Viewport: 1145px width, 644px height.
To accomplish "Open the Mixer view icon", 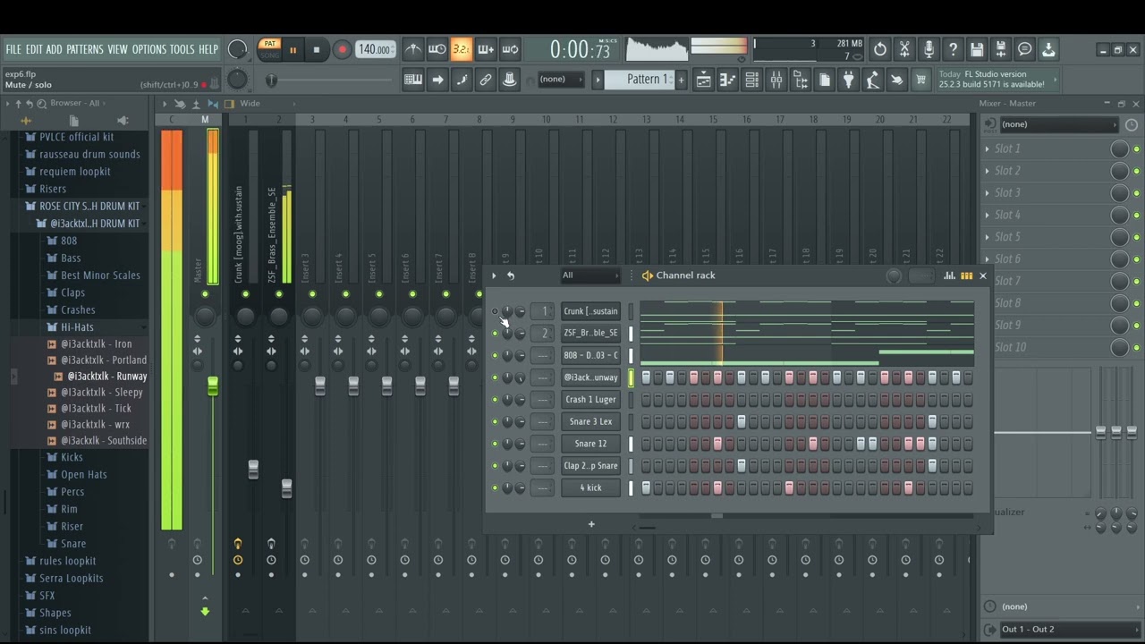I will pos(776,80).
